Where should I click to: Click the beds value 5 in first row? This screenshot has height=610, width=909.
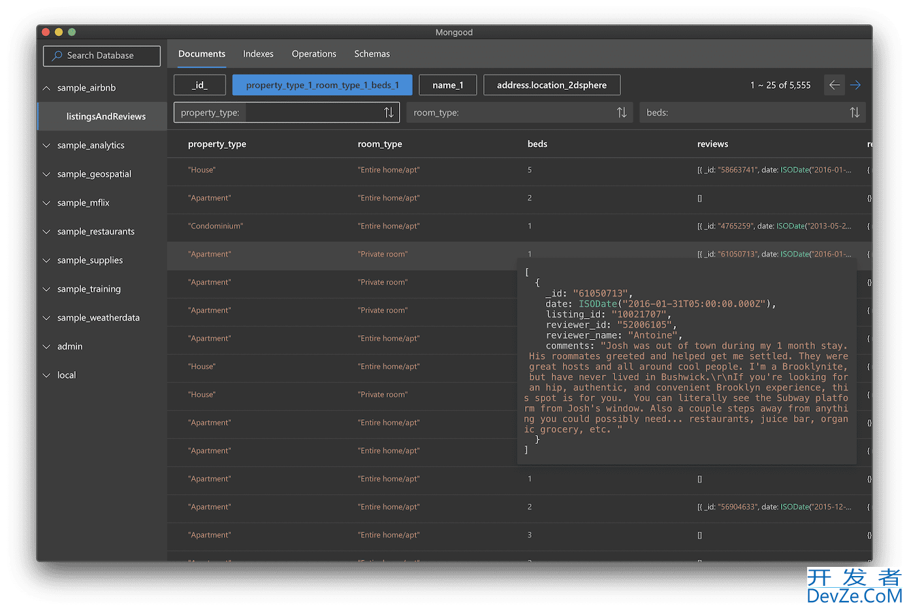pyautogui.click(x=530, y=170)
